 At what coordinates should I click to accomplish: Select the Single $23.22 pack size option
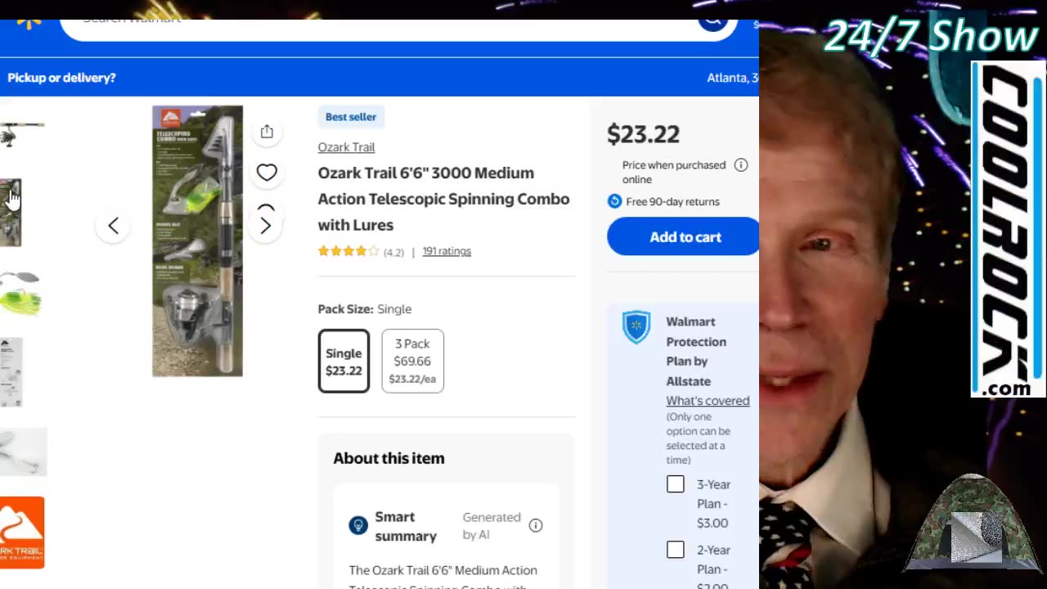click(x=344, y=361)
